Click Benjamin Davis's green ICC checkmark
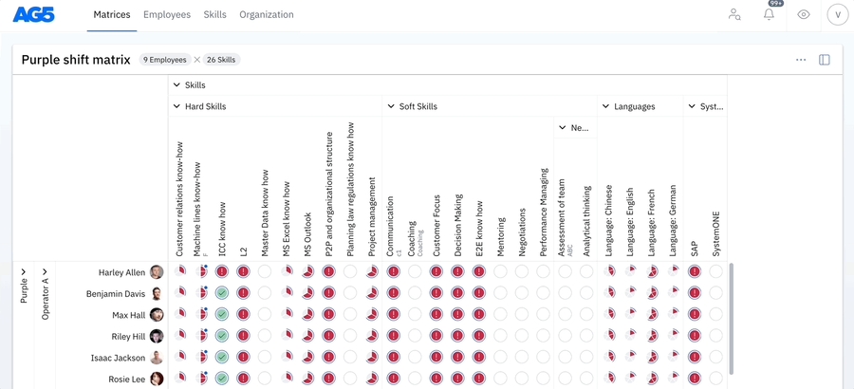Viewport: 854px width, 389px height. 222,294
